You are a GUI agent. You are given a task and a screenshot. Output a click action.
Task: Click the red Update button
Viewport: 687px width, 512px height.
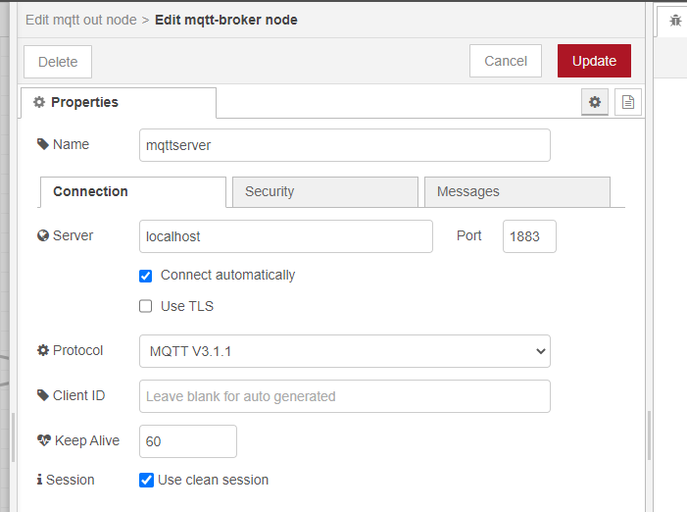594,61
